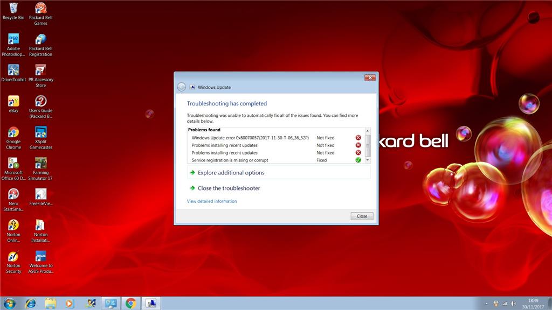The image size is (552, 310).
Task: Select Windows Update error 0x80070057 row
Action: 277,138
